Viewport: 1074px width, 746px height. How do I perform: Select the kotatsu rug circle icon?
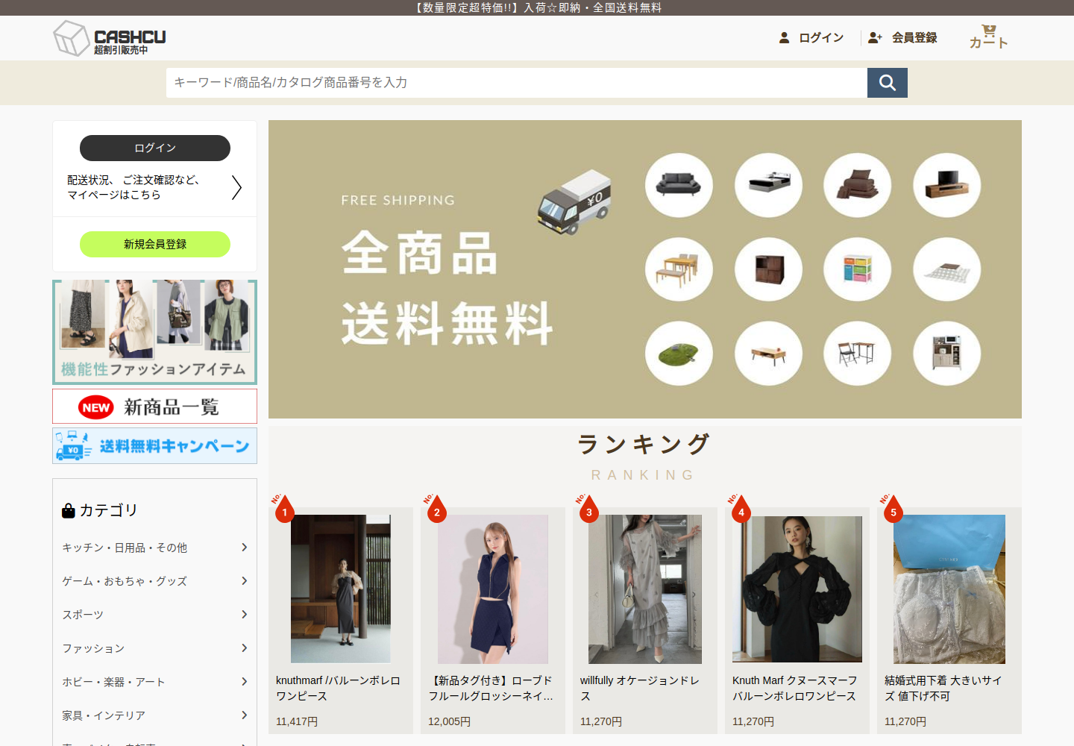[947, 269]
